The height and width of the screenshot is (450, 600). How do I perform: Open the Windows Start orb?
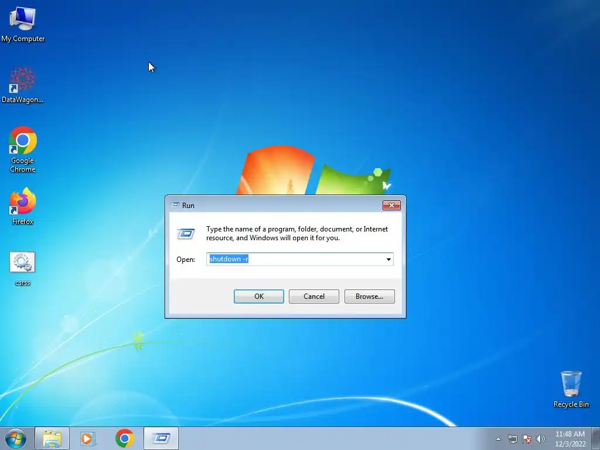[16, 438]
